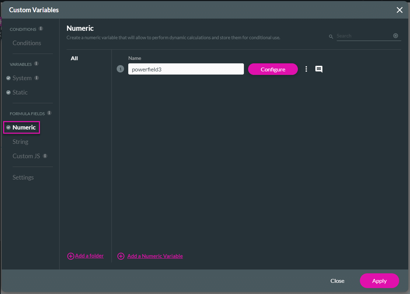Open the Settings section
This screenshot has height=294, width=410.
pyautogui.click(x=23, y=177)
